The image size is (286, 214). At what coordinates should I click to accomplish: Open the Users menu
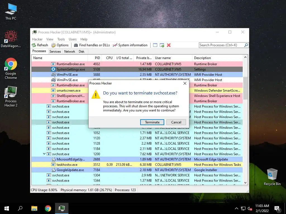(x=73, y=39)
